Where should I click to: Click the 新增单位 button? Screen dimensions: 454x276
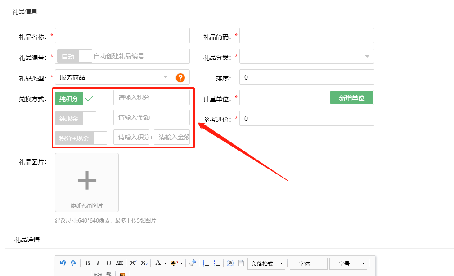tap(351, 98)
